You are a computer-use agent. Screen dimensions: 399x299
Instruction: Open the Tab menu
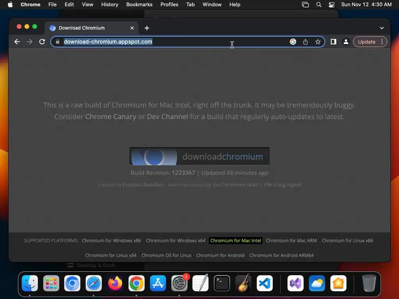pos(190,5)
